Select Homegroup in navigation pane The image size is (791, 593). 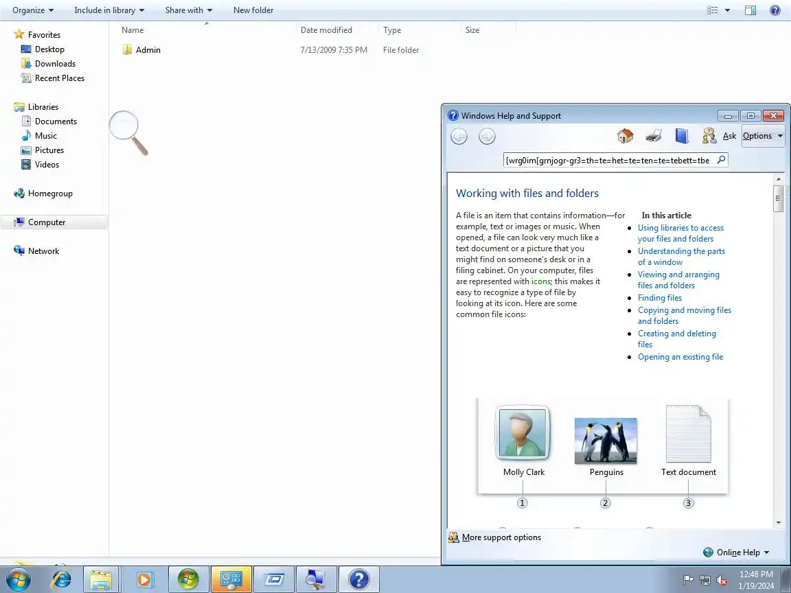(x=50, y=193)
